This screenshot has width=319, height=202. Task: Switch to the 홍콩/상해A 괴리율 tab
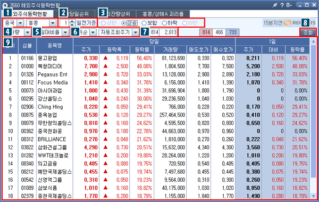point(163,14)
